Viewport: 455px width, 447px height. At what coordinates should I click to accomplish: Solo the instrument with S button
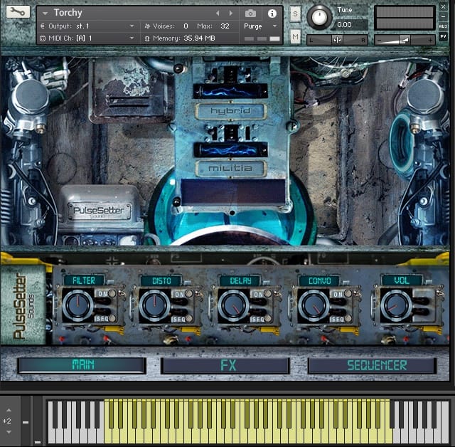point(295,15)
